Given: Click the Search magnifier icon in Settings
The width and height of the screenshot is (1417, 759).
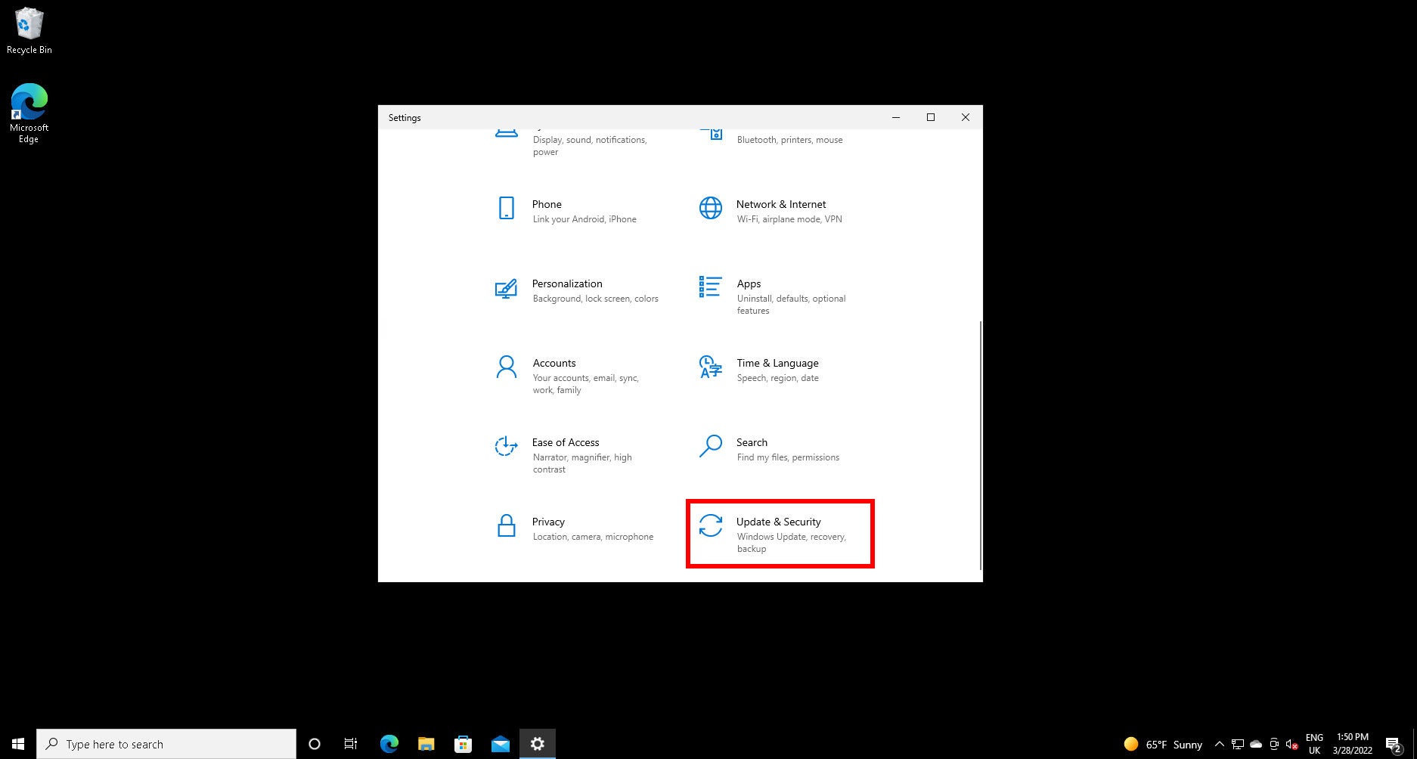Looking at the screenshot, I should [x=710, y=446].
